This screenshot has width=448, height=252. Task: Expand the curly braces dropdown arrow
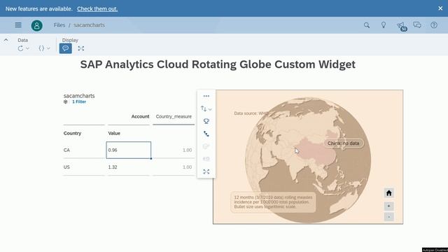48,48
